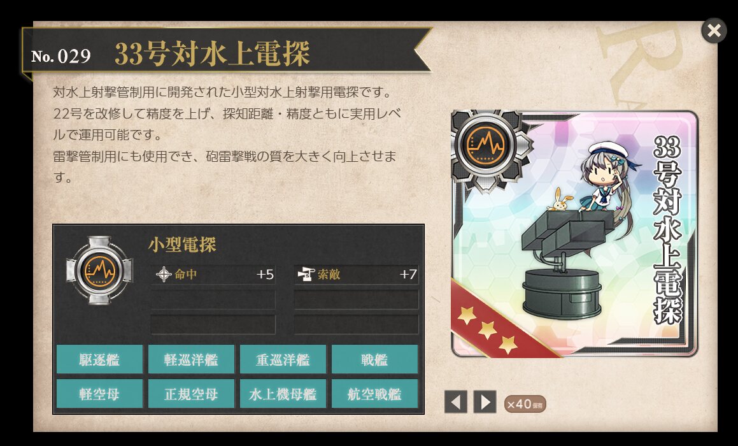
Task: Close the equipment detail window
Action: click(x=714, y=31)
